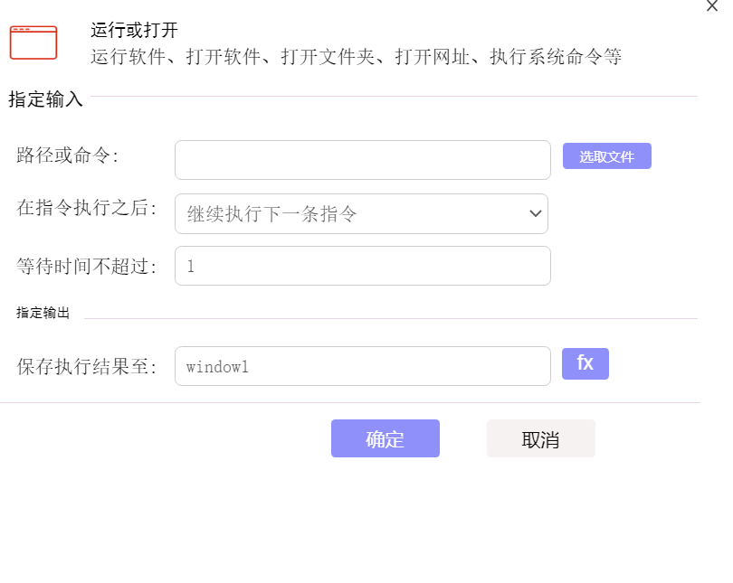This screenshot has width=733, height=583.
Task: Click the 路径或命令 label
Action: [x=67, y=155]
